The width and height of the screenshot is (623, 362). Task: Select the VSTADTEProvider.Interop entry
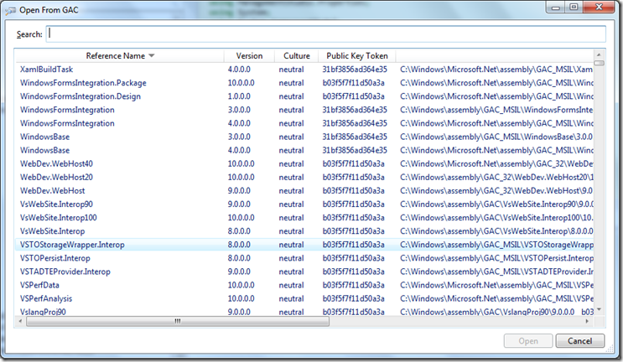65,271
